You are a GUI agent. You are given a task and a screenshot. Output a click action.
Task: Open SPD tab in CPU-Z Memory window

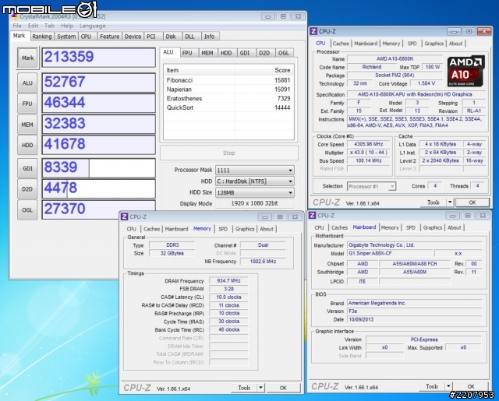click(223, 229)
